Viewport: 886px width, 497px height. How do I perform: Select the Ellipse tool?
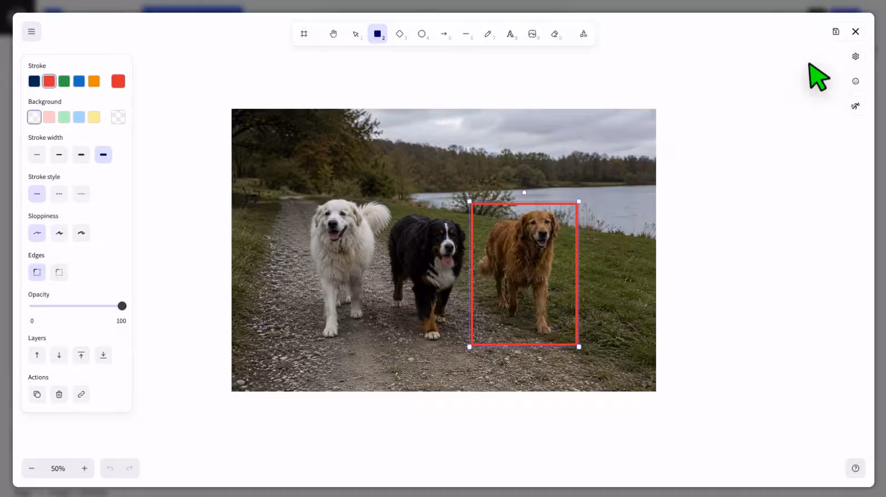[x=422, y=34]
